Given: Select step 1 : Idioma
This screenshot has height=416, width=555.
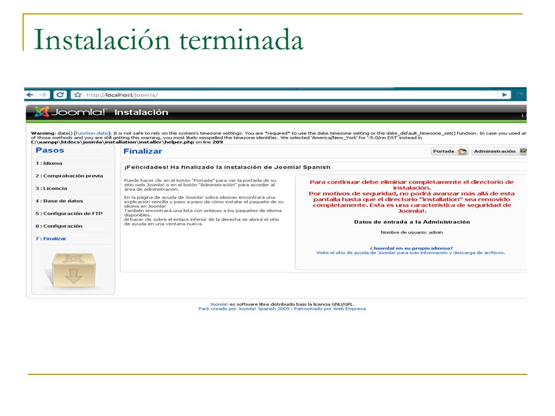Looking at the screenshot, I should click(49, 164).
